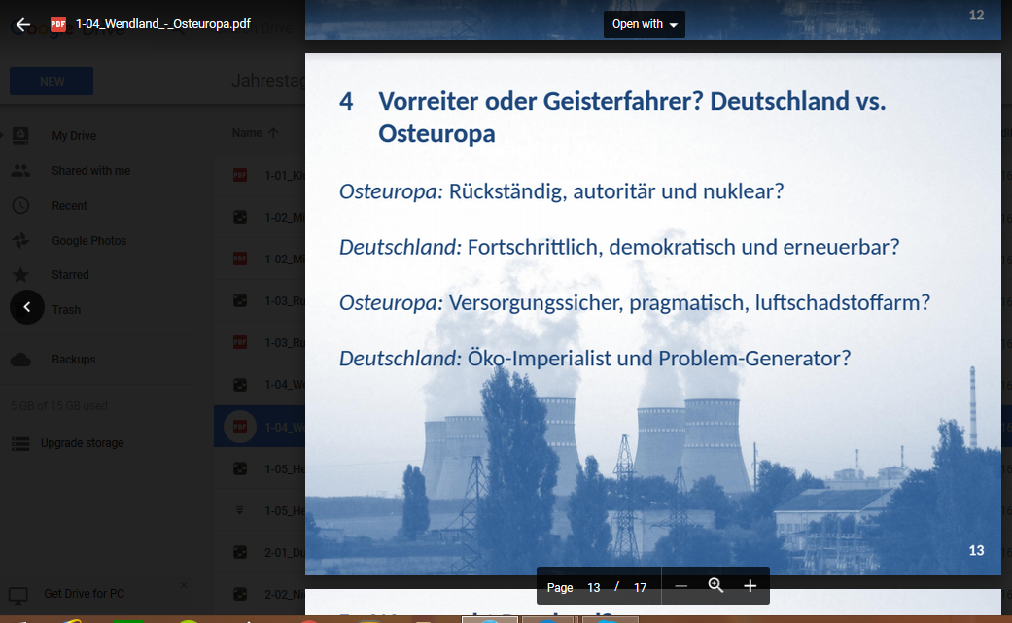Click the My Drive icon
1012x623 pixels.
(20, 135)
